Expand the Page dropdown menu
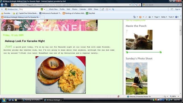This screenshot has height=103, width=183. [157, 17]
